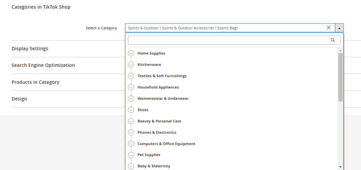Image resolution: width=361 pixels, height=170 pixels.
Task: Collapse the category dropdown arrow
Action: [x=340, y=28]
